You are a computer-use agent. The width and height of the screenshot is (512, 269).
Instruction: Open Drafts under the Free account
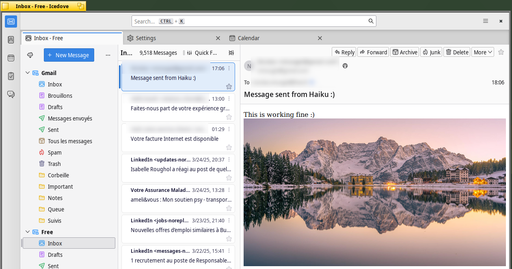coord(69,255)
